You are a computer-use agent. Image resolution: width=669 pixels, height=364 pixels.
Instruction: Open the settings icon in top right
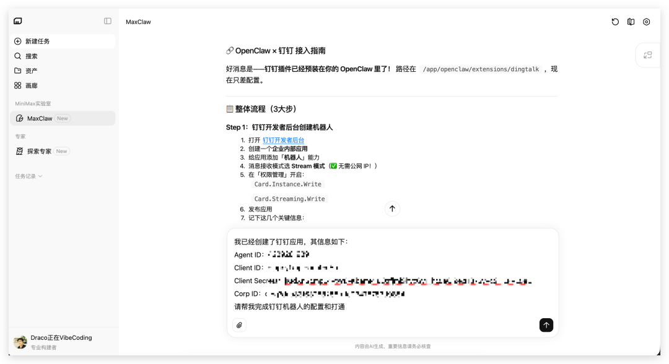[647, 22]
